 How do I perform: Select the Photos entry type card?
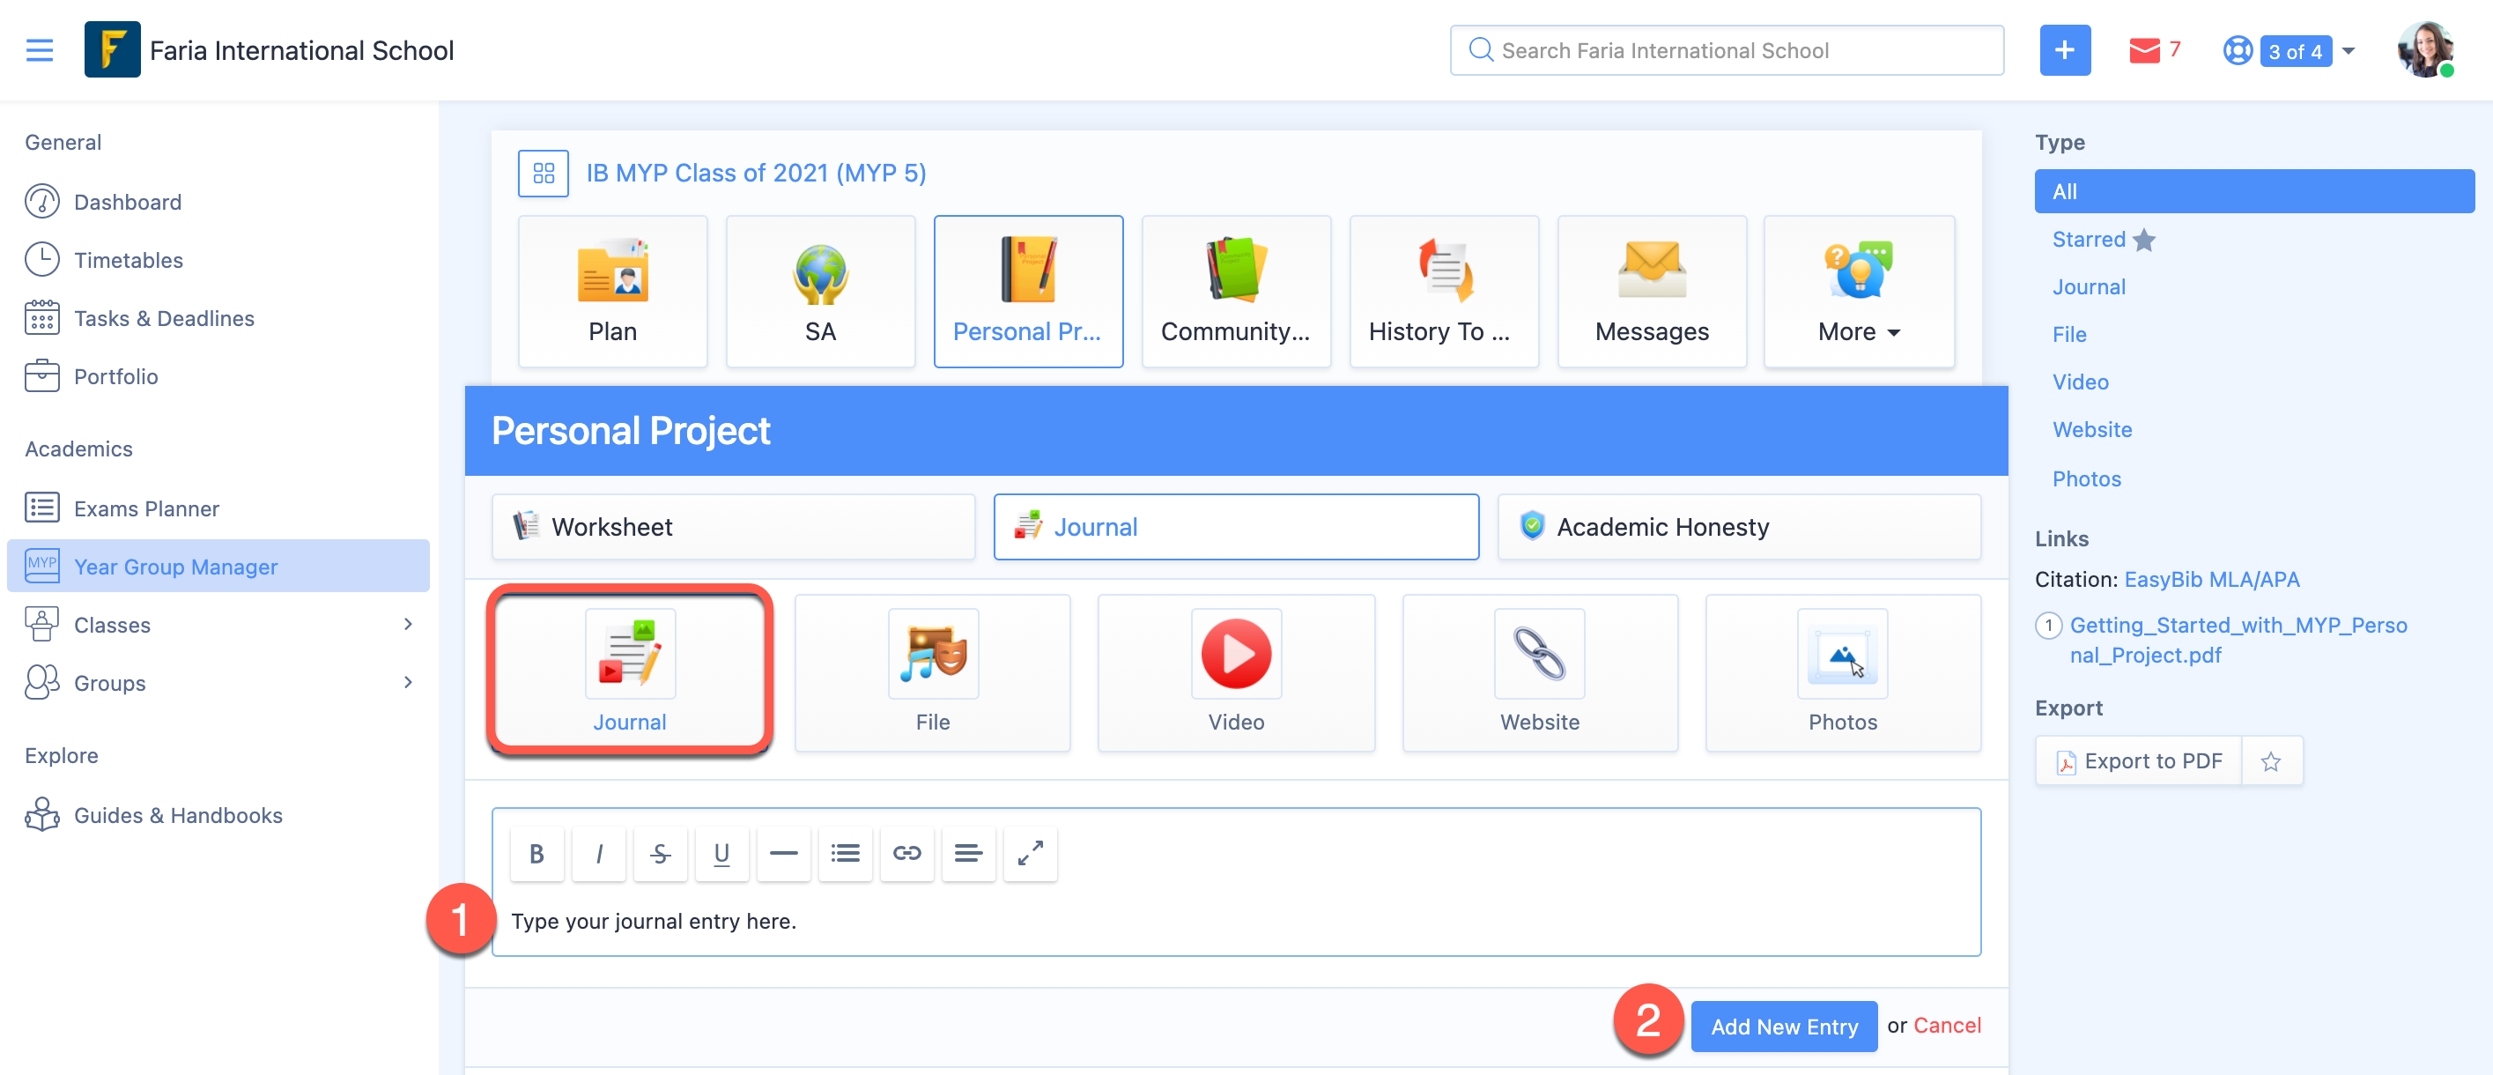pyautogui.click(x=1843, y=671)
